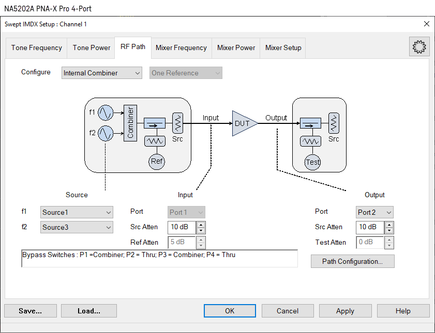Click the gear settings icon
This screenshot has width=435, height=333.
coord(419,47)
